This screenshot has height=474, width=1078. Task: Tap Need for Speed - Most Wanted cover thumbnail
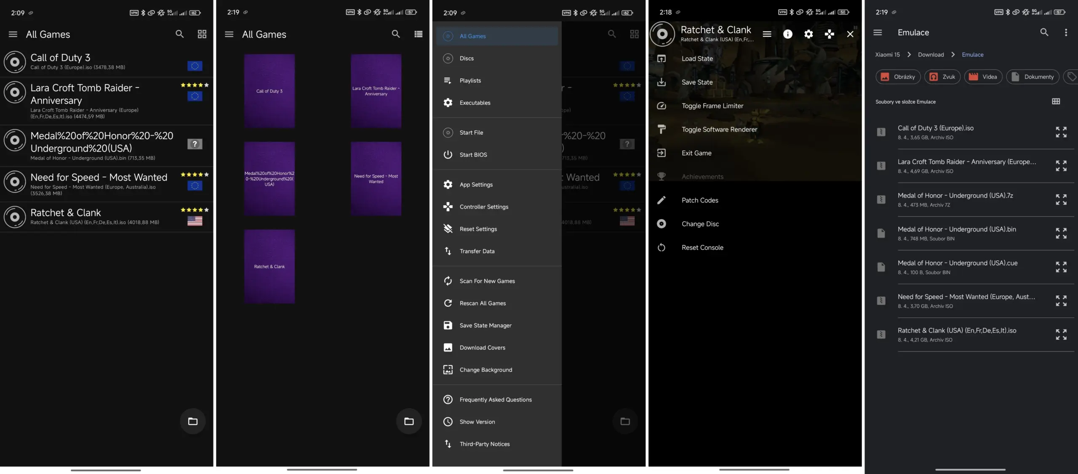[376, 179]
